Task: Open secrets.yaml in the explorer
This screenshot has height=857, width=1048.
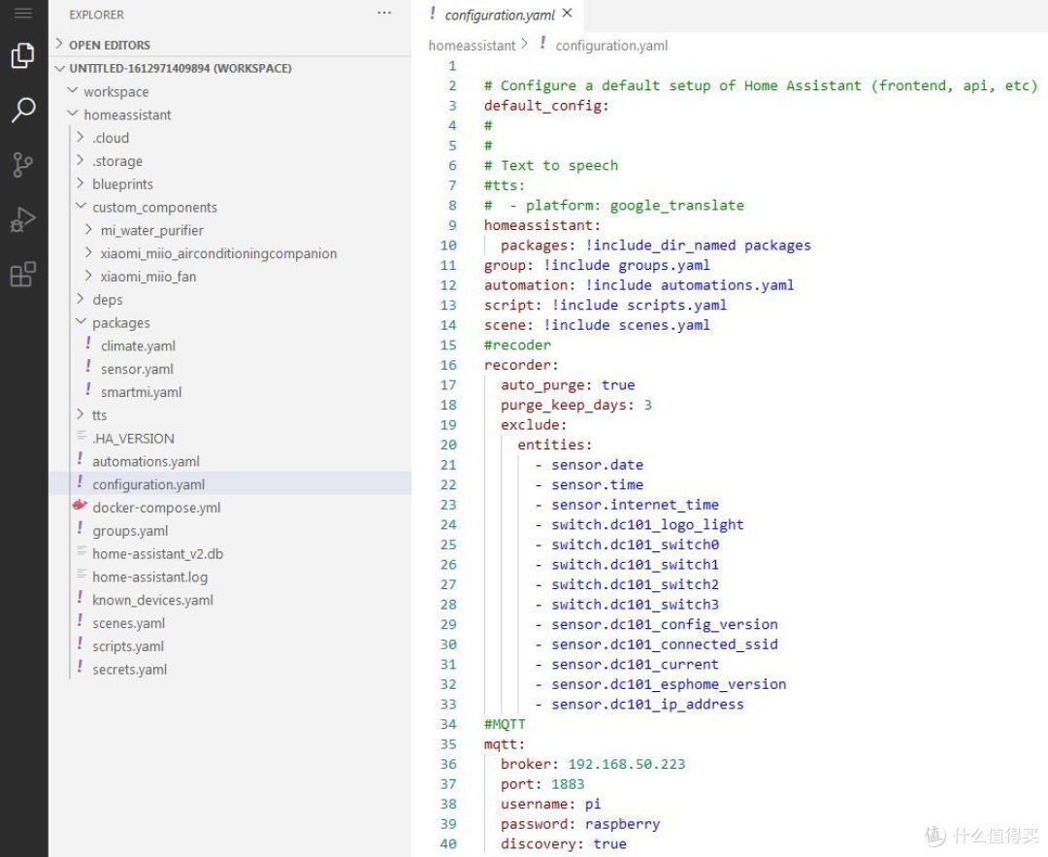Action: click(129, 670)
